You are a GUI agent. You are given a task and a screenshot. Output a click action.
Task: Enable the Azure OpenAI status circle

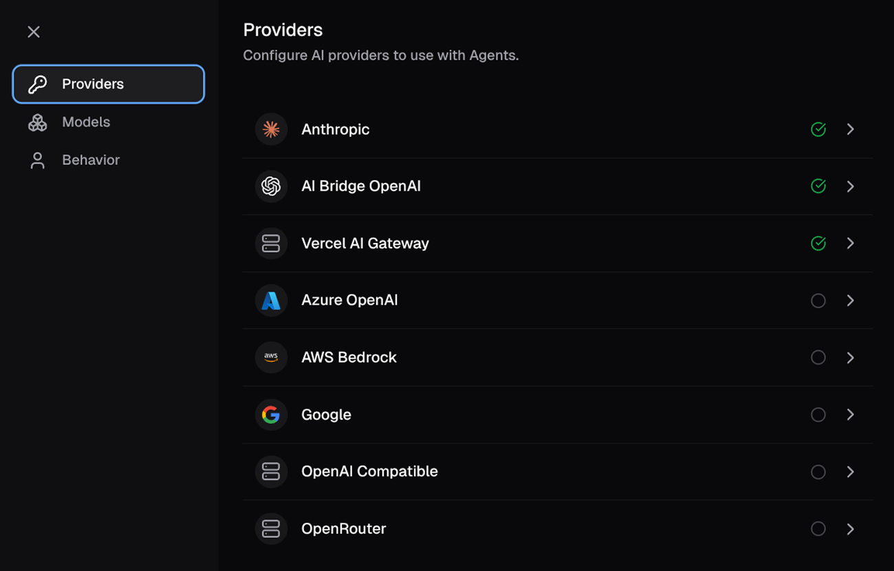818,300
